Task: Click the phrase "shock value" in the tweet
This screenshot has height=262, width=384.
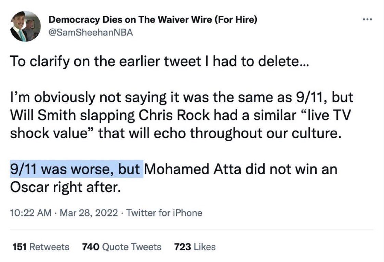Action: pos(49,133)
